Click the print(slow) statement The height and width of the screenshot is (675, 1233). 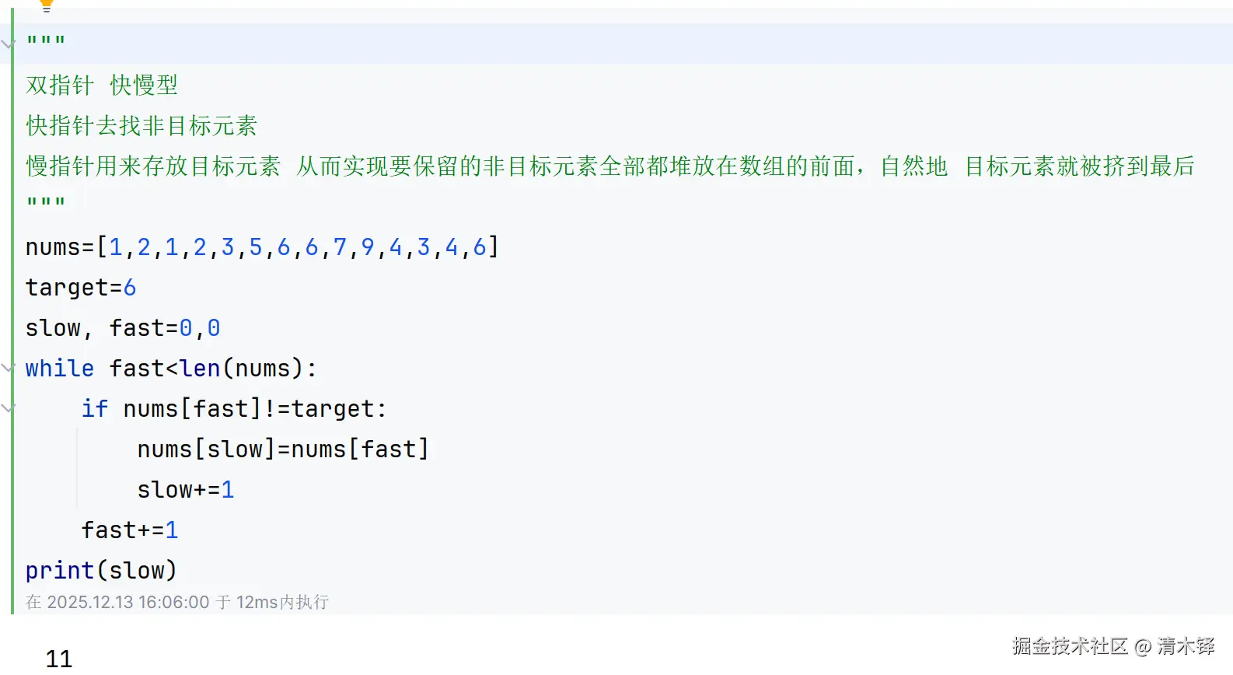point(101,570)
